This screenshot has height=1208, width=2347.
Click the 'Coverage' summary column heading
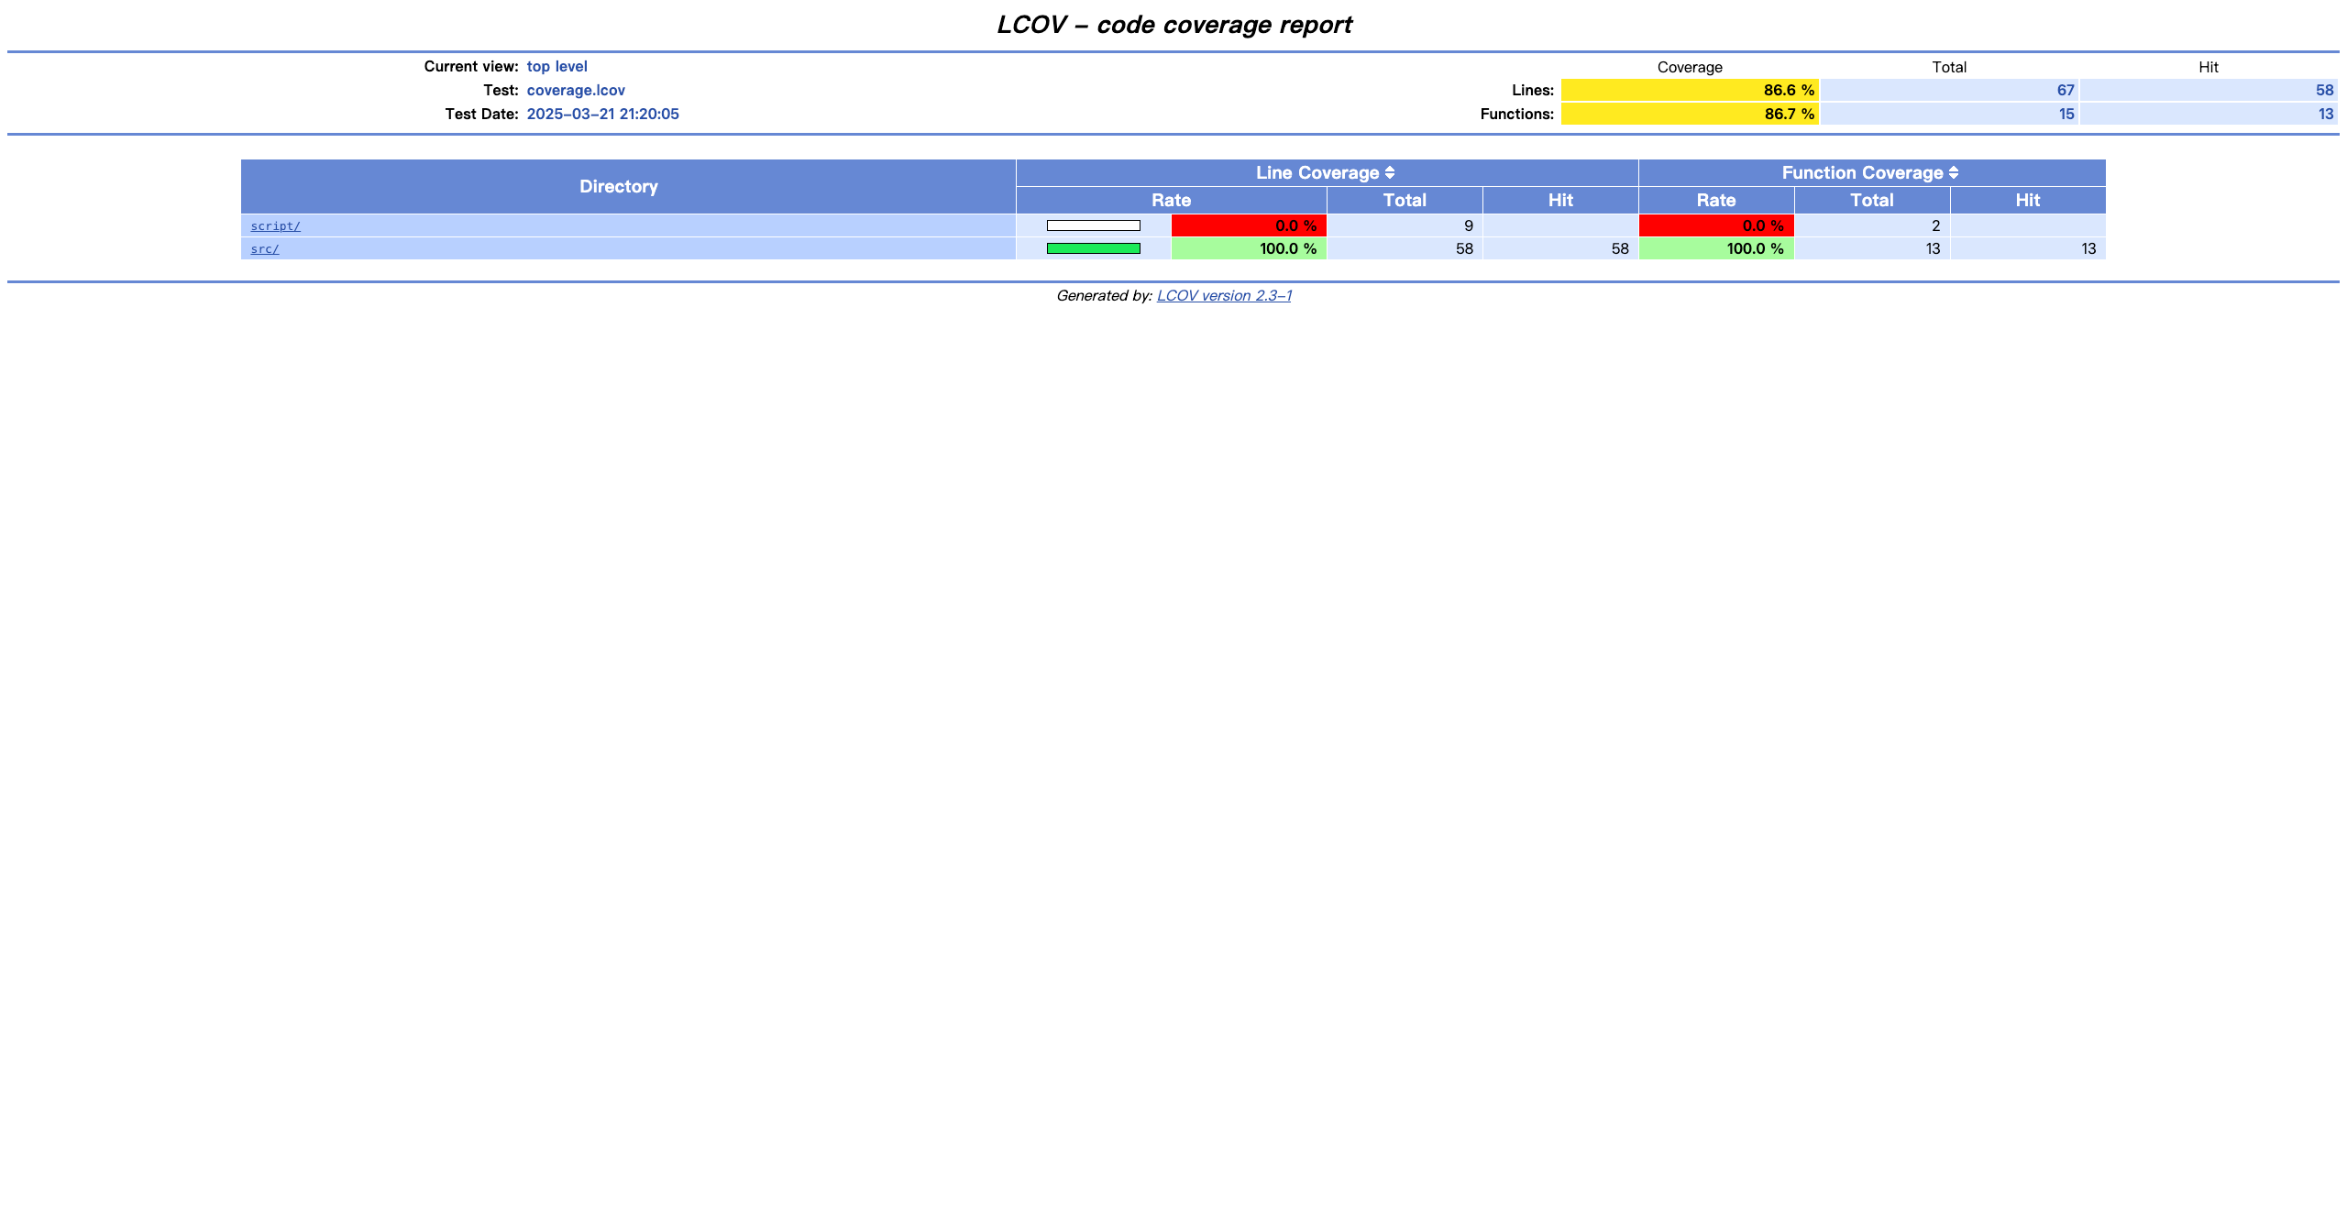click(1690, 67)
